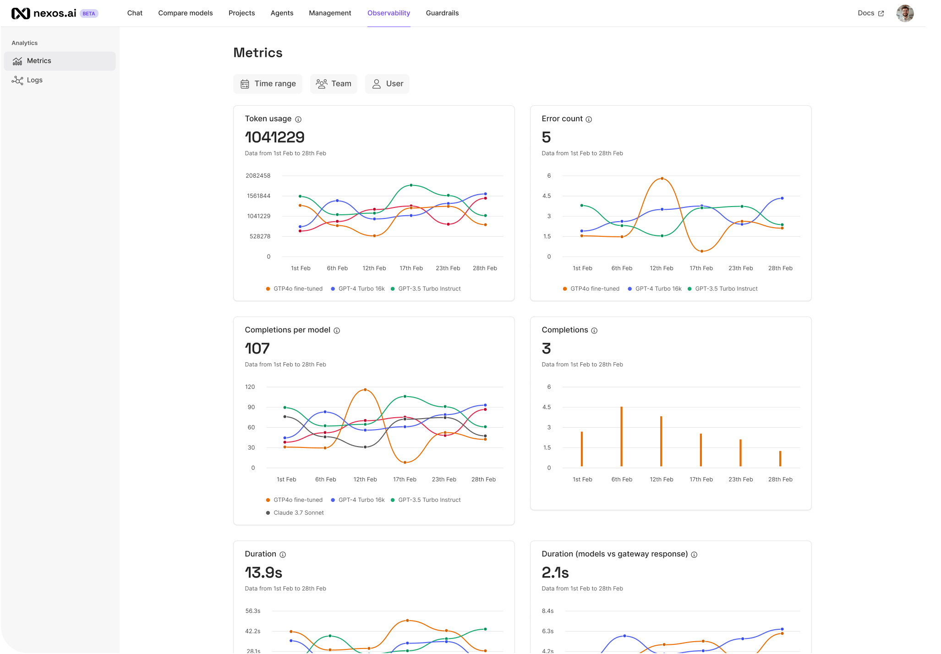Click the BETA badge next to logo
941x654 pixels.
(89, 14)
